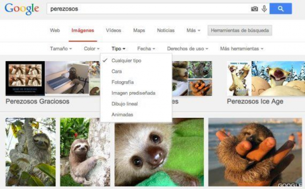
Task: Open the Color filter dropdown
Action: (91, 49)
